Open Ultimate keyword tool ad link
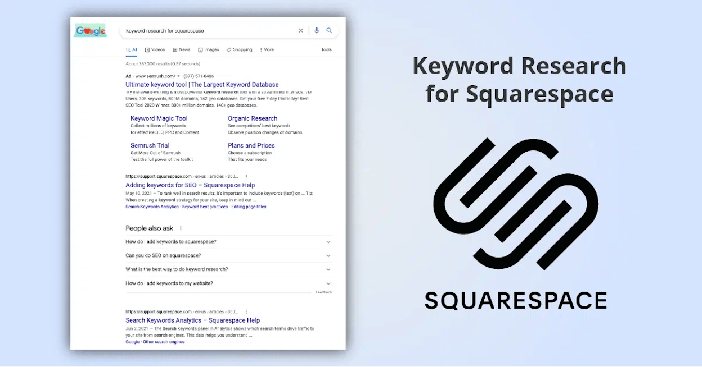This screenshot has width=702, height=367. coord(202,85)
